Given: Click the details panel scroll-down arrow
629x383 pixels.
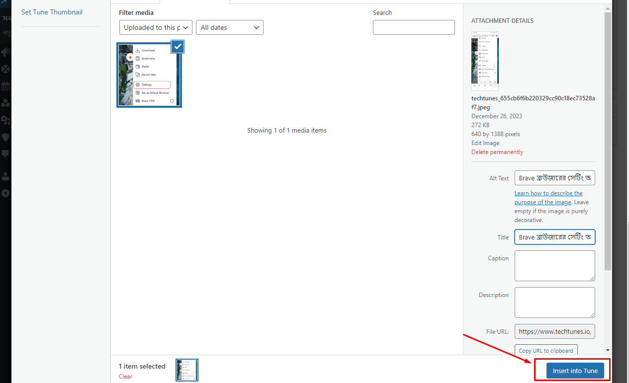Looking at the screenshot, I should point(608,350).
